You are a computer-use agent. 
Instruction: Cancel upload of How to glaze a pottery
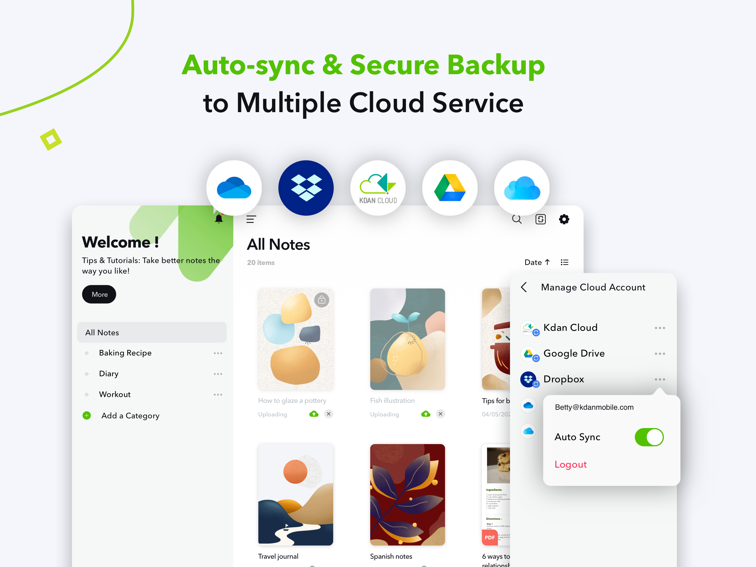328,414
